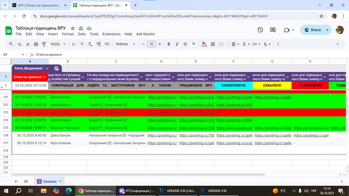Open the Extensions menu

(x=111, y=34)
